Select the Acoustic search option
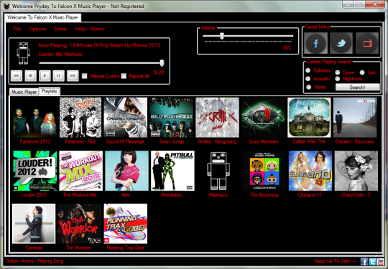This screenshot has width=388, height=269. point(308,79)
